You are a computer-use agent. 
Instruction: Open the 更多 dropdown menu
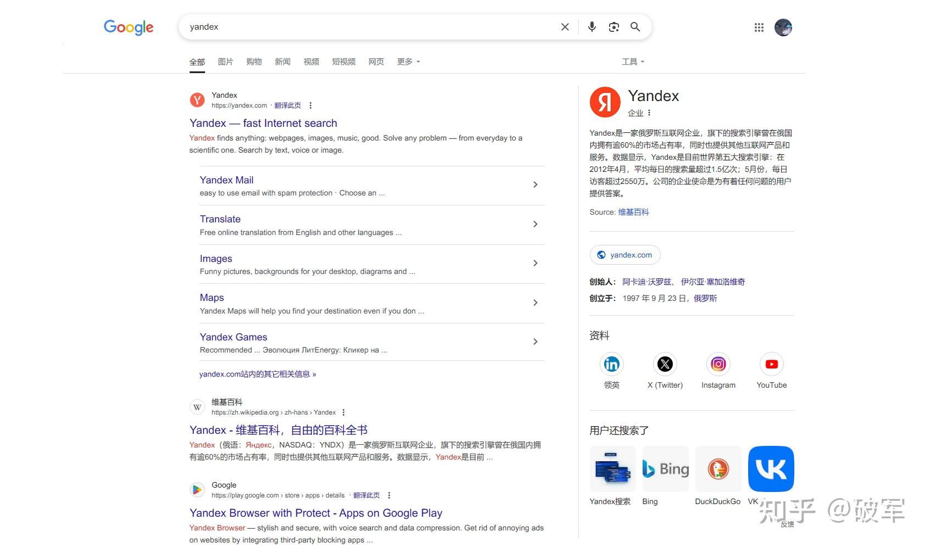pyautogui.click(x=408, y=61)
